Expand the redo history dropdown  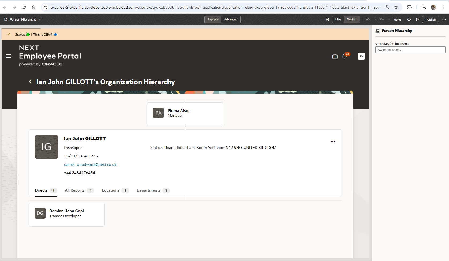(x=389, y=19)
